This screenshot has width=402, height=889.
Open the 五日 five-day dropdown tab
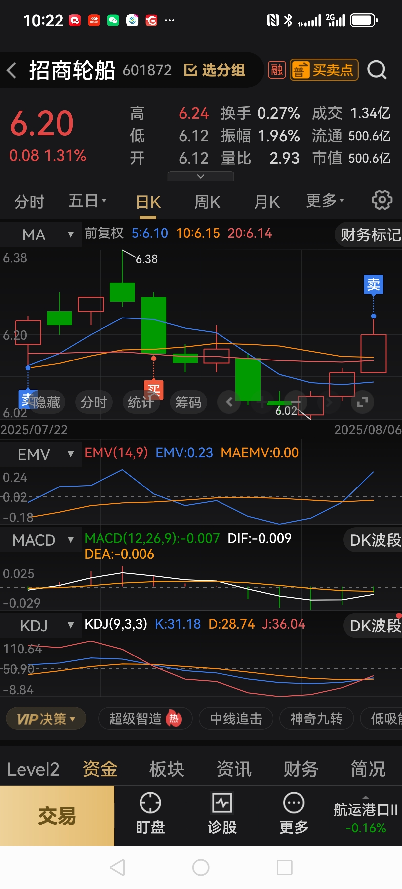point(88,201)
